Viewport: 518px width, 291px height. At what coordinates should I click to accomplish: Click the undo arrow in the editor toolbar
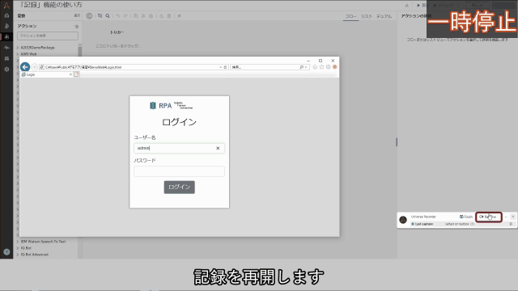coord(118,16)
